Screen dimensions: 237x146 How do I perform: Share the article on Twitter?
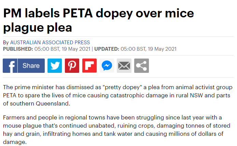55,66
